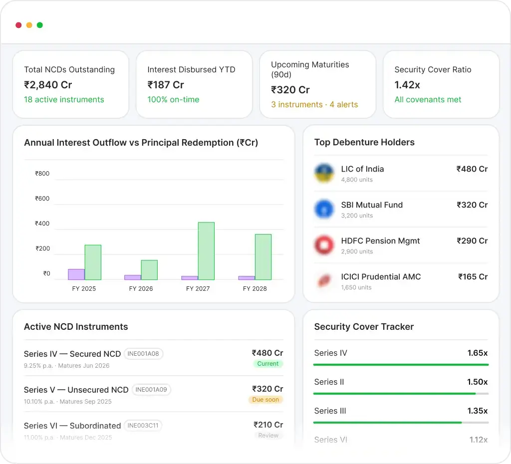The height and width of the screenshot is (464, 511).
Task: Click the red traffic light dot
Action: [x=18, y=24]
